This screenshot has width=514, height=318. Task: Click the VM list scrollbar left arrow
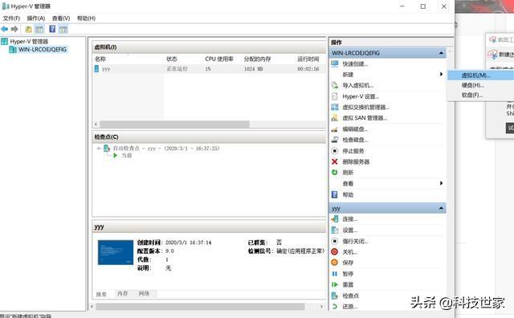pos(96,124)
